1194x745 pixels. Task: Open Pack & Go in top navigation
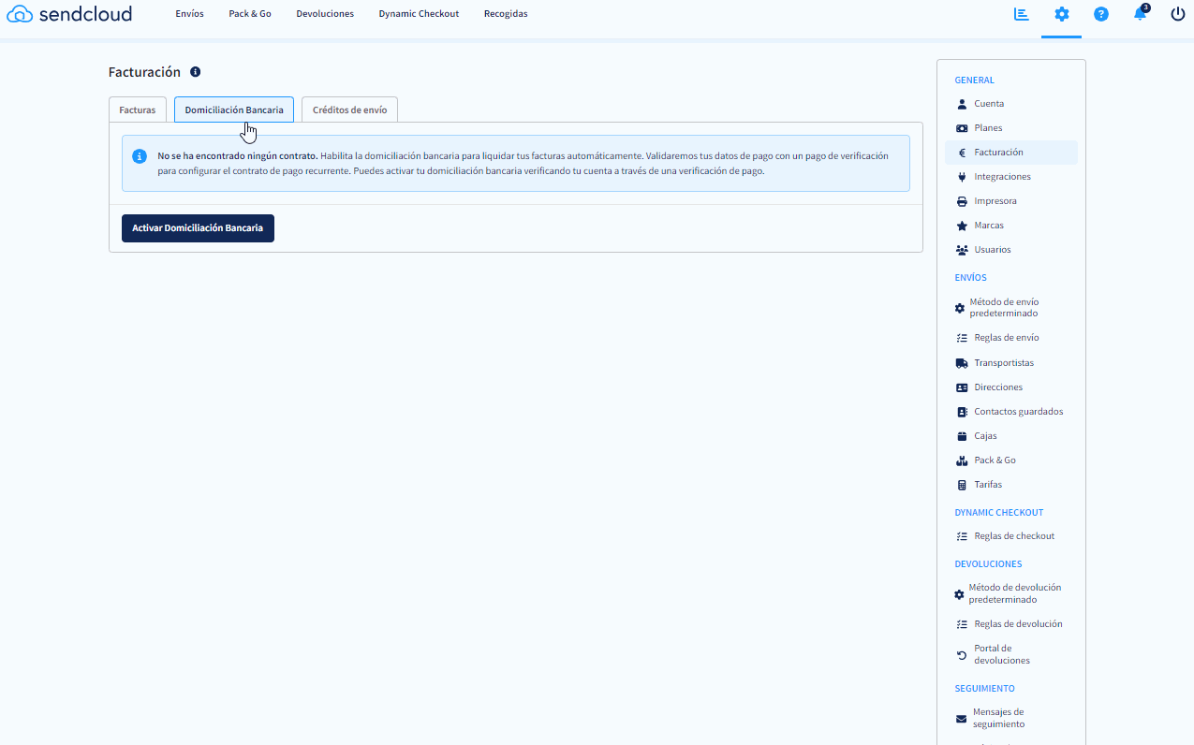point(250,14)
